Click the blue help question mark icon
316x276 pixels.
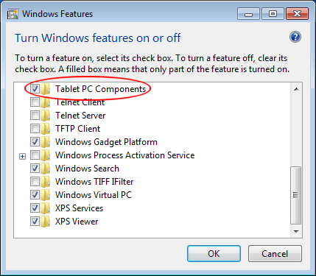coord(295,38)
